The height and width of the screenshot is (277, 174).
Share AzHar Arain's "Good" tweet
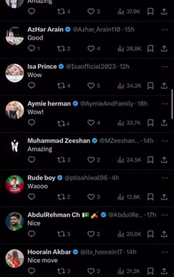coord(164,48)
